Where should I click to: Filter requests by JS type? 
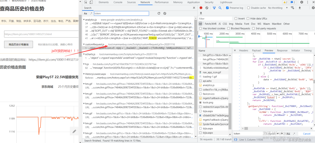click(x=220, y=24)
